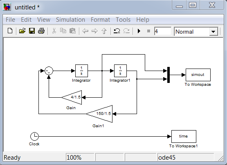Viewport: 227px width, 165px height.
Task: Close the untitled model window
Action: (x=212, y=5)
